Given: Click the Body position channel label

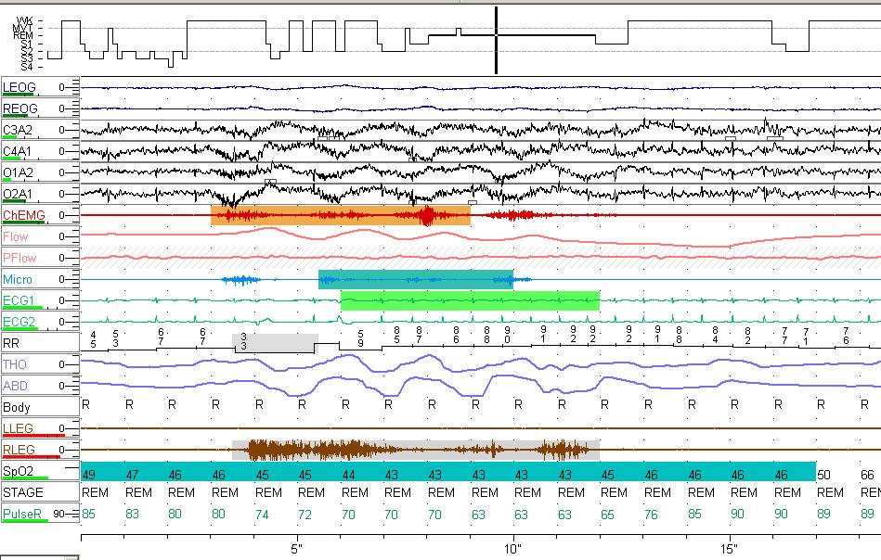Looking at the screenshot, I should (17, 407).
